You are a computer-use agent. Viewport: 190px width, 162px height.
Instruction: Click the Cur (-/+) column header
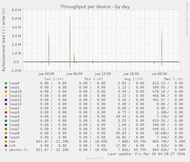coord(54,79)
